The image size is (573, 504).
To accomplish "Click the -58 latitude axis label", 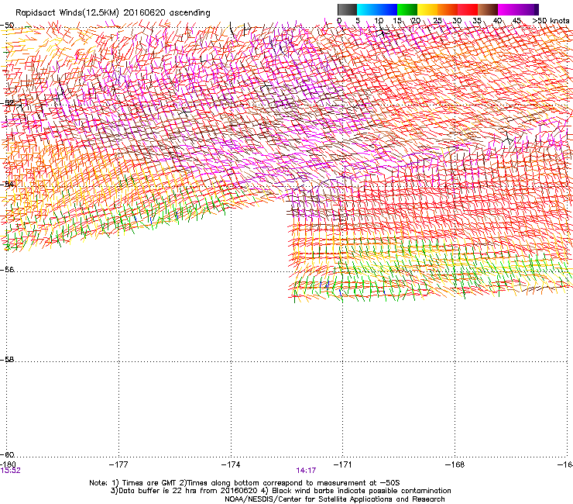I will 7,360.
